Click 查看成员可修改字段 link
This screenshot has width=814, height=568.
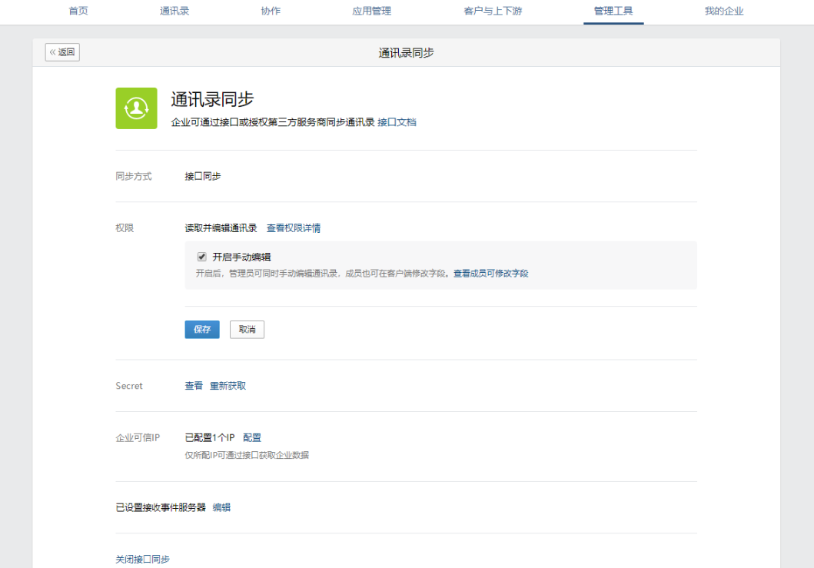pos(490,274)
